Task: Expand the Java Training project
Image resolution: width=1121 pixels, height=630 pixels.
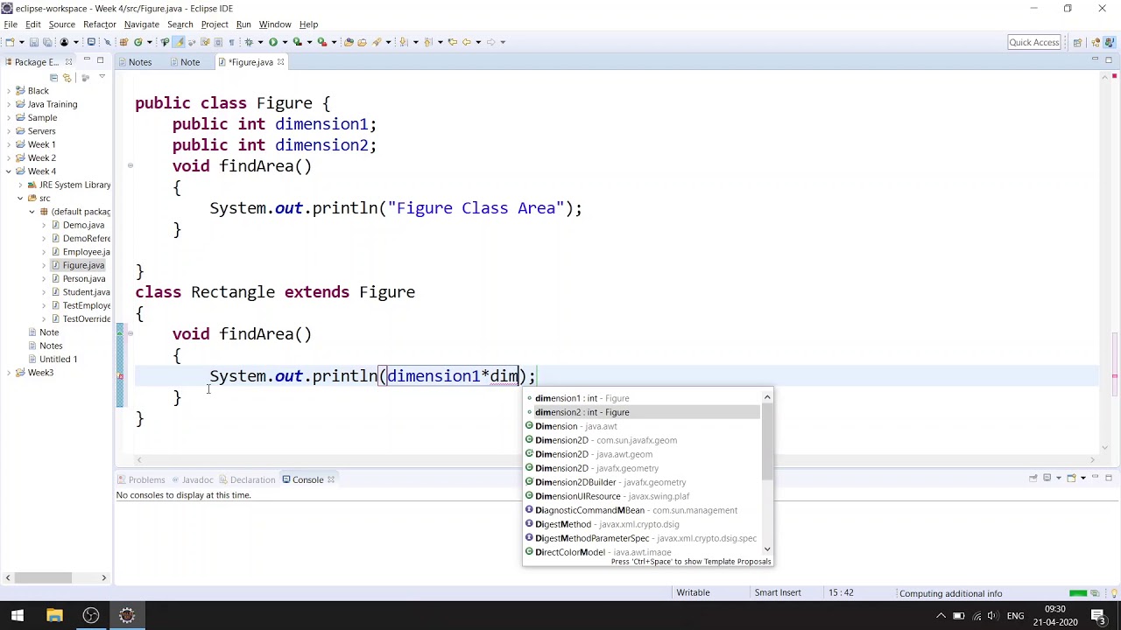Action: pos(8,104)
